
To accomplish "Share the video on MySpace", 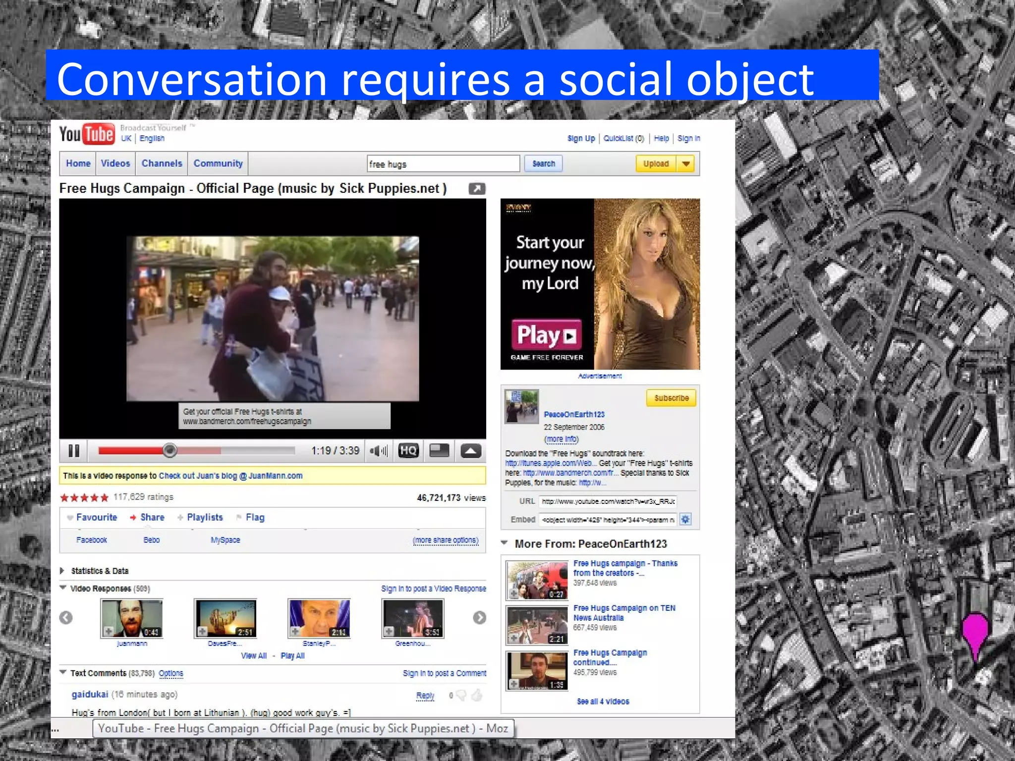I will click(225, 540).
